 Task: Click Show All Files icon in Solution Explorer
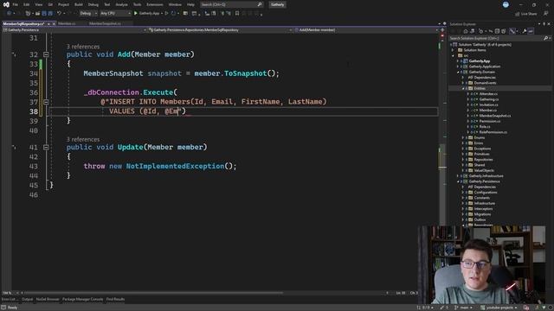pos(504,31)
